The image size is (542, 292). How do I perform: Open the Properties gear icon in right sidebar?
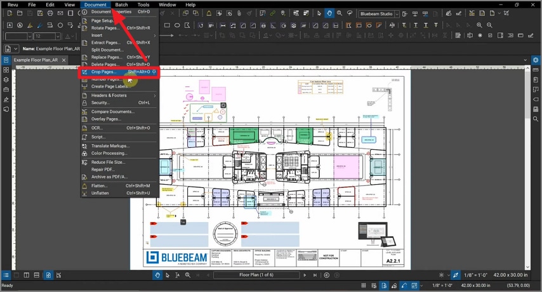536,60
